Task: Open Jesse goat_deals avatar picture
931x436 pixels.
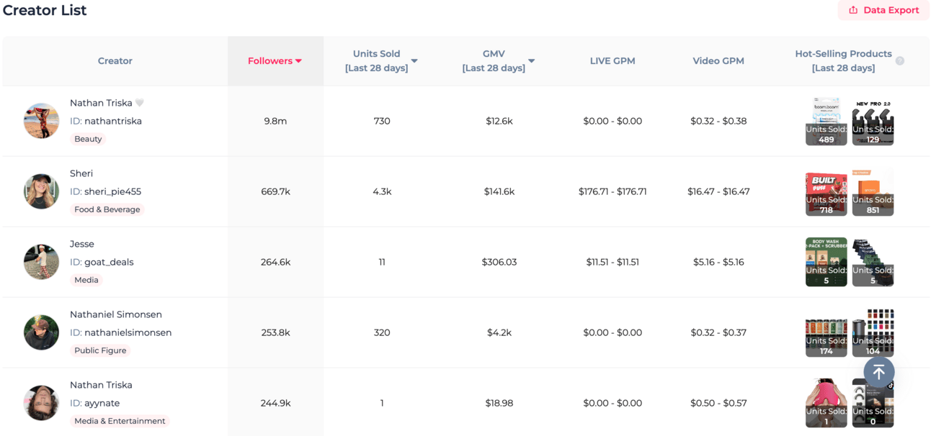Action: 41,262
